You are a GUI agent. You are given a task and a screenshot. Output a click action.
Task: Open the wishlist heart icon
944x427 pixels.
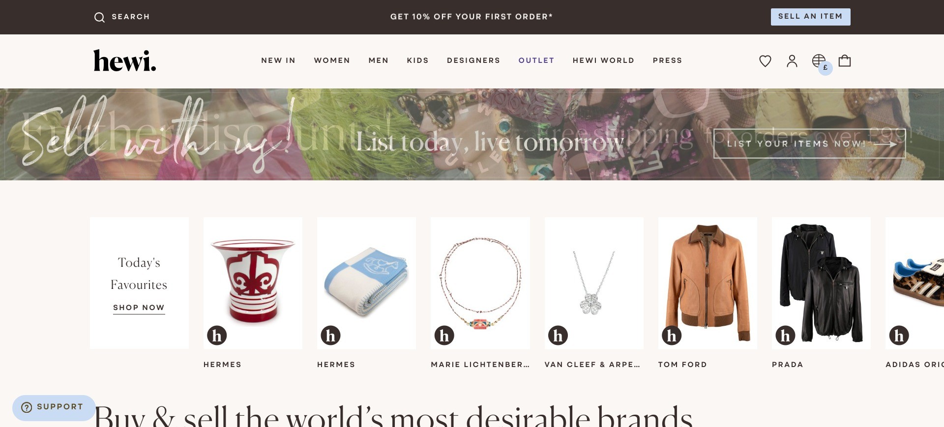[765, 61]
